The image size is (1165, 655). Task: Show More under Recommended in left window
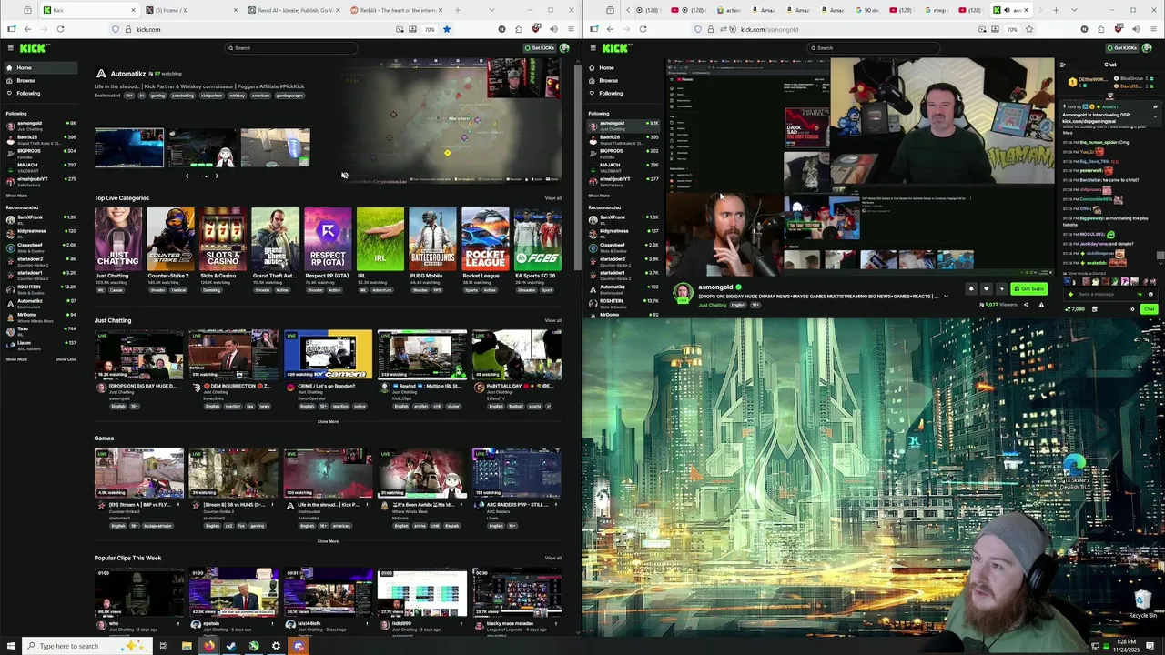16,359
